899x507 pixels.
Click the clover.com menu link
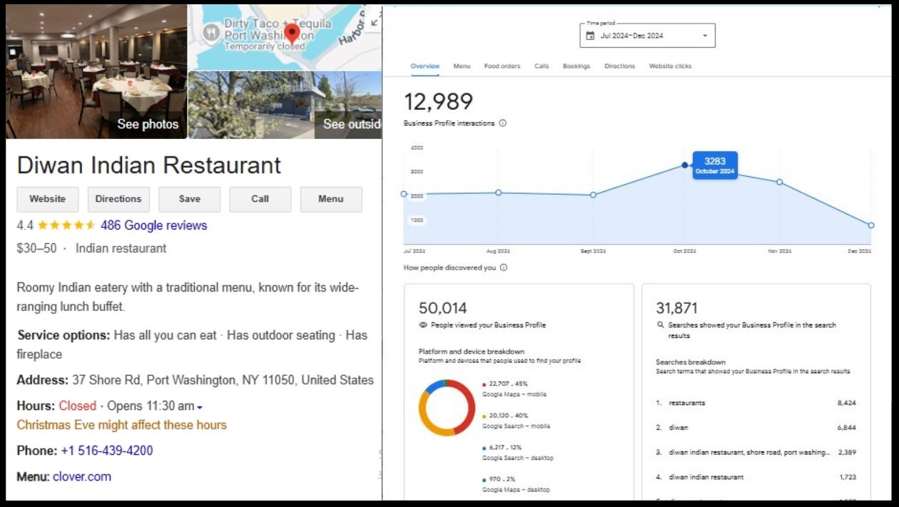point(82,476)
